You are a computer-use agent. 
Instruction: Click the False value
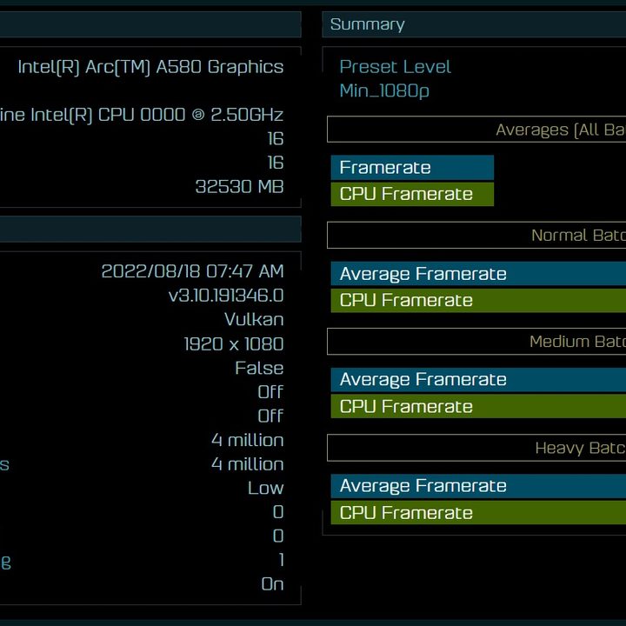pyautogui.click(x=259, y=368)
